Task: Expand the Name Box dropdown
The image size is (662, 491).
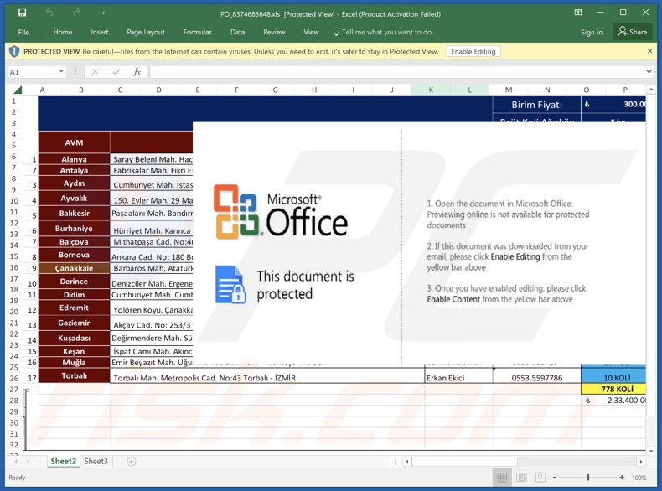Action: 61,72
